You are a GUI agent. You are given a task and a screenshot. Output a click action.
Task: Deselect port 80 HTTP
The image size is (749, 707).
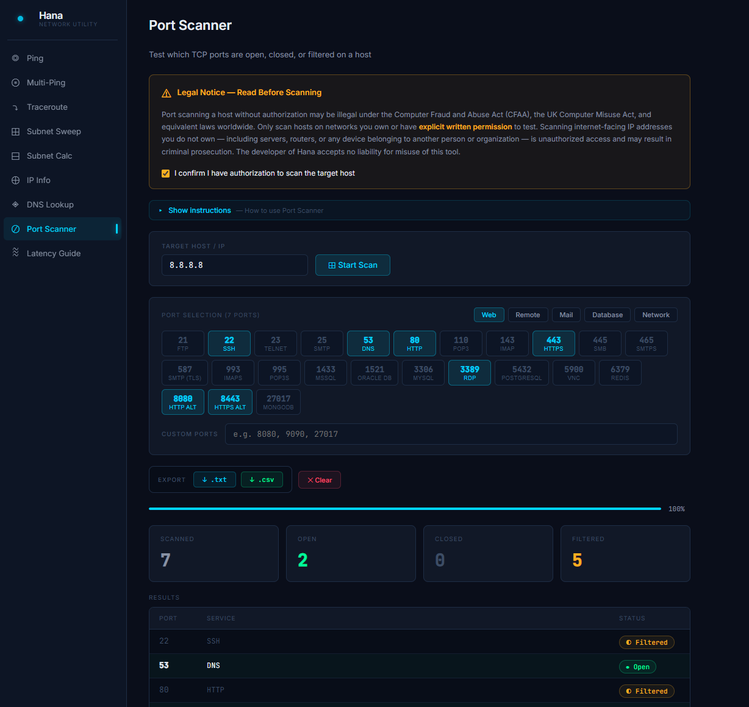[x=415, y=343]
